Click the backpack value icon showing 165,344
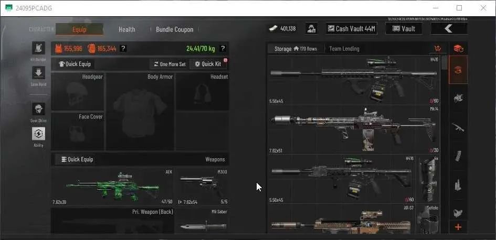Viewport: 496px width, 240px height. pos(91,49)
